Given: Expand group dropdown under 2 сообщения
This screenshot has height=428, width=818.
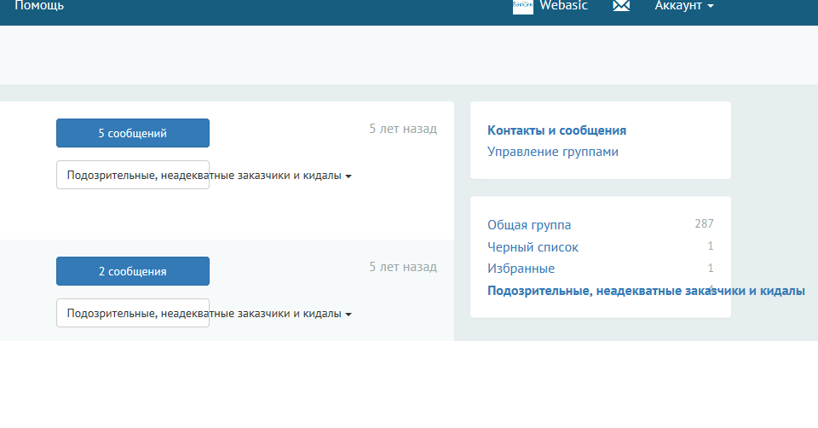Looking at the screenshot, I should 133,313.
